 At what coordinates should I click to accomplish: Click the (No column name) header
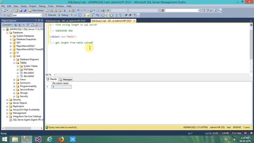(60, 83)
